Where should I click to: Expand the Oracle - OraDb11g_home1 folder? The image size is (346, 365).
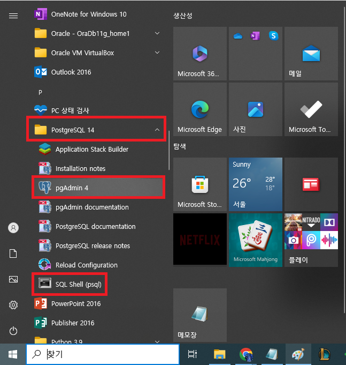coord(97,34)
